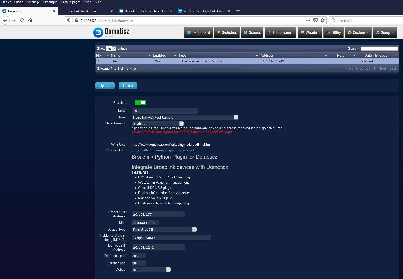Click the tracking protection shield icon
This screenshot has width=403, height=279.
click(x=69, y=20)
